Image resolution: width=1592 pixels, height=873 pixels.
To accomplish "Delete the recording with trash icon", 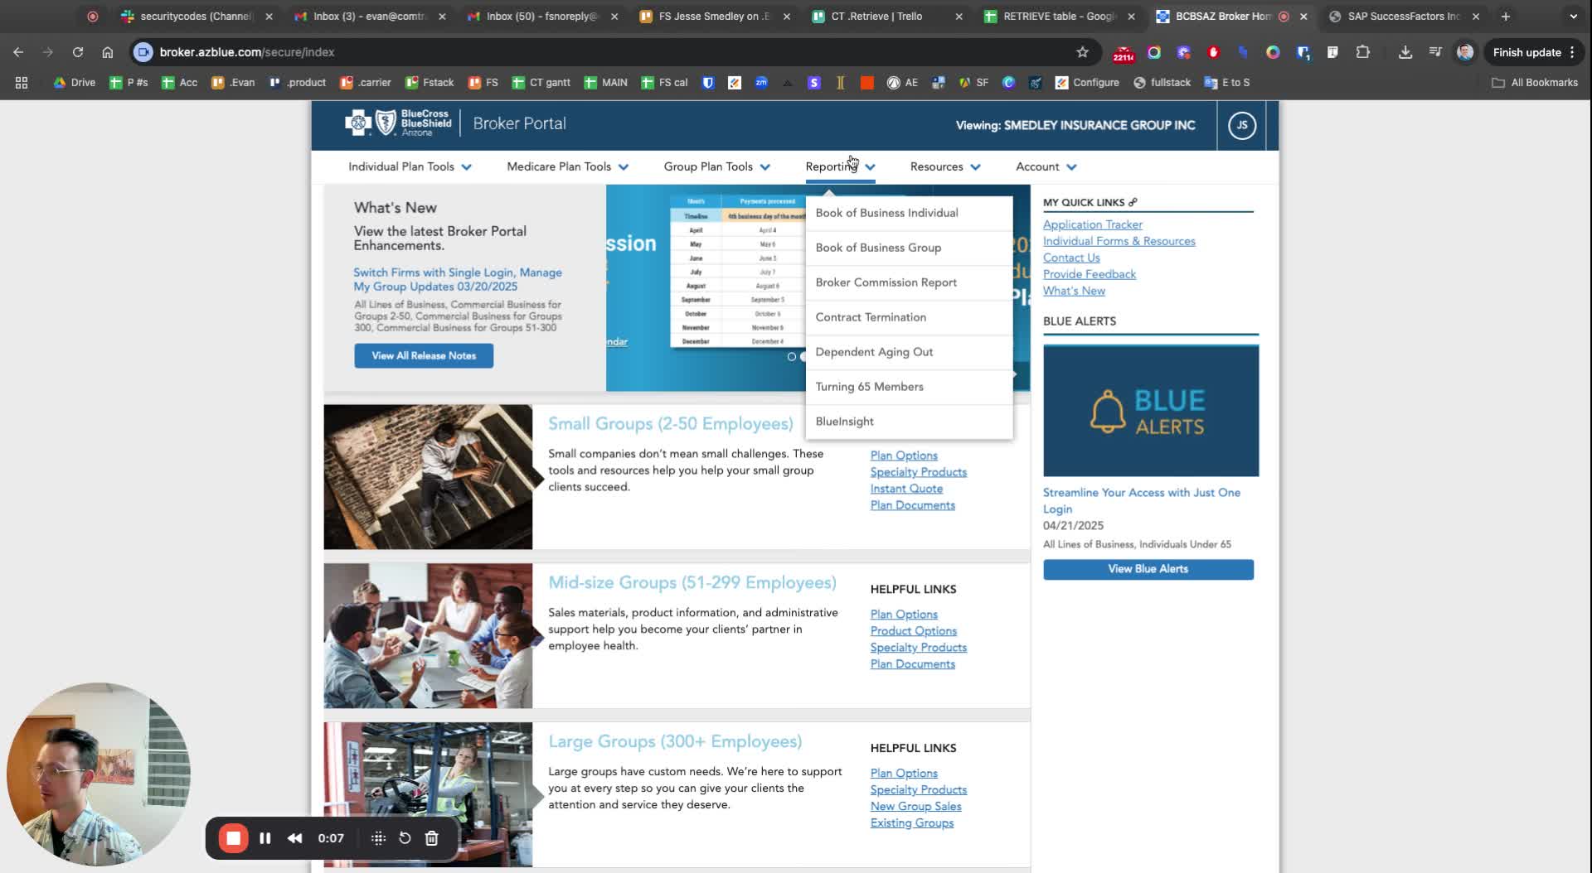I will pos(431,838).
